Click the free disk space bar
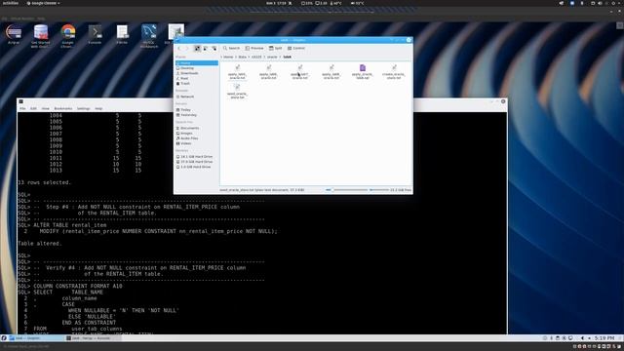The image size is (624, 351). tap(379, 190)
